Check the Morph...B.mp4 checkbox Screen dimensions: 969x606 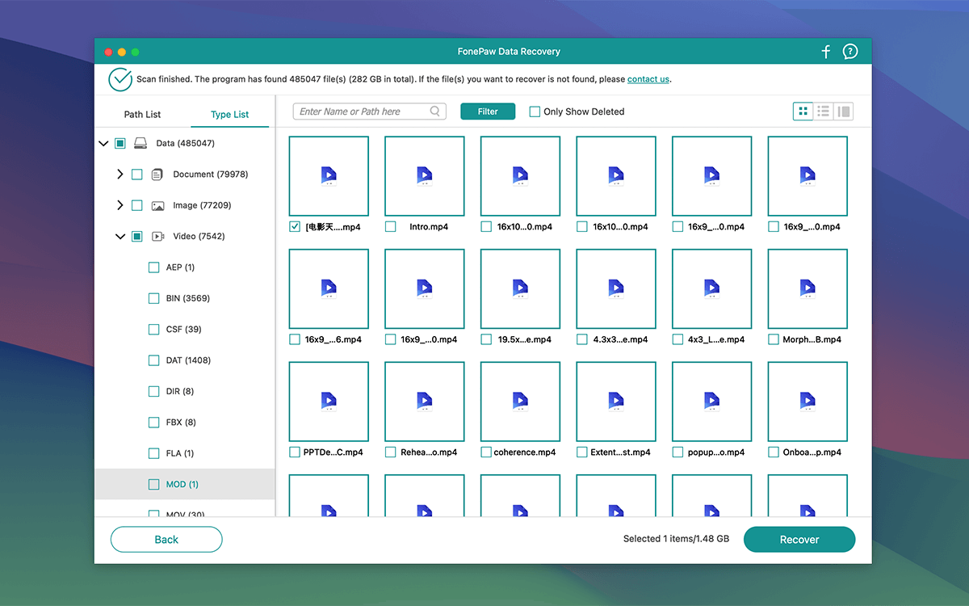pos(774,339)
